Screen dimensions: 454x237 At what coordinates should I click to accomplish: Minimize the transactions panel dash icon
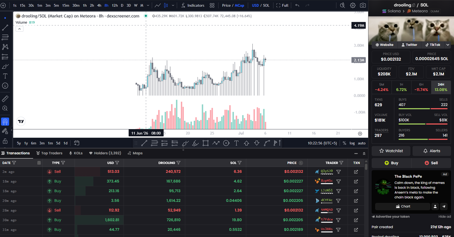tap(356, 153)
